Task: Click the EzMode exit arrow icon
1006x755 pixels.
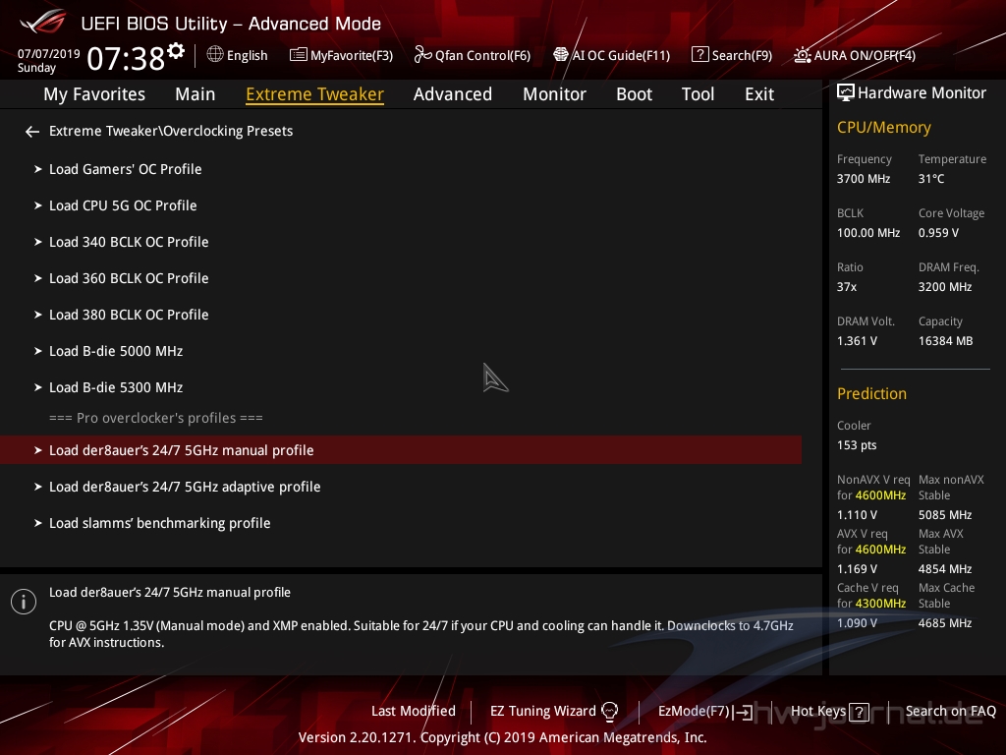Action: tap(743, 712)
